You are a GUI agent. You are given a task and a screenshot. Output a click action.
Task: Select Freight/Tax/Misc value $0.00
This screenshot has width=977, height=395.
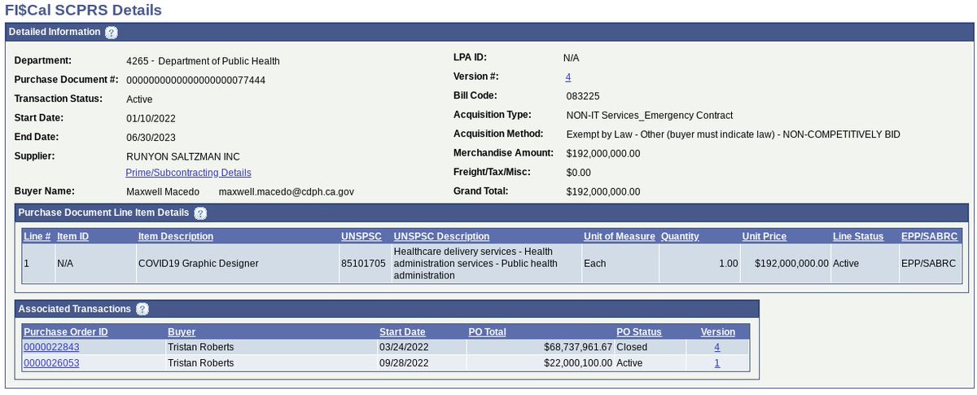tap(578, 173)
